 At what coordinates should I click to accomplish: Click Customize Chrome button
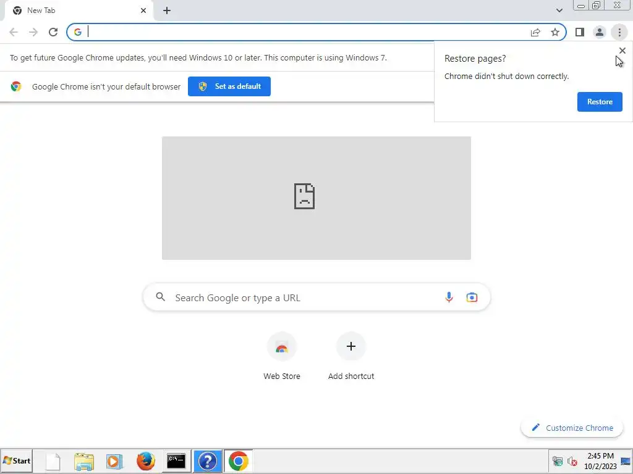tap(572, 428)
